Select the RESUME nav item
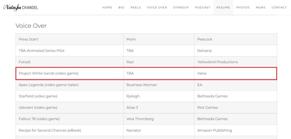This screenshot has height=139, width=291. (x=223, y=7)
